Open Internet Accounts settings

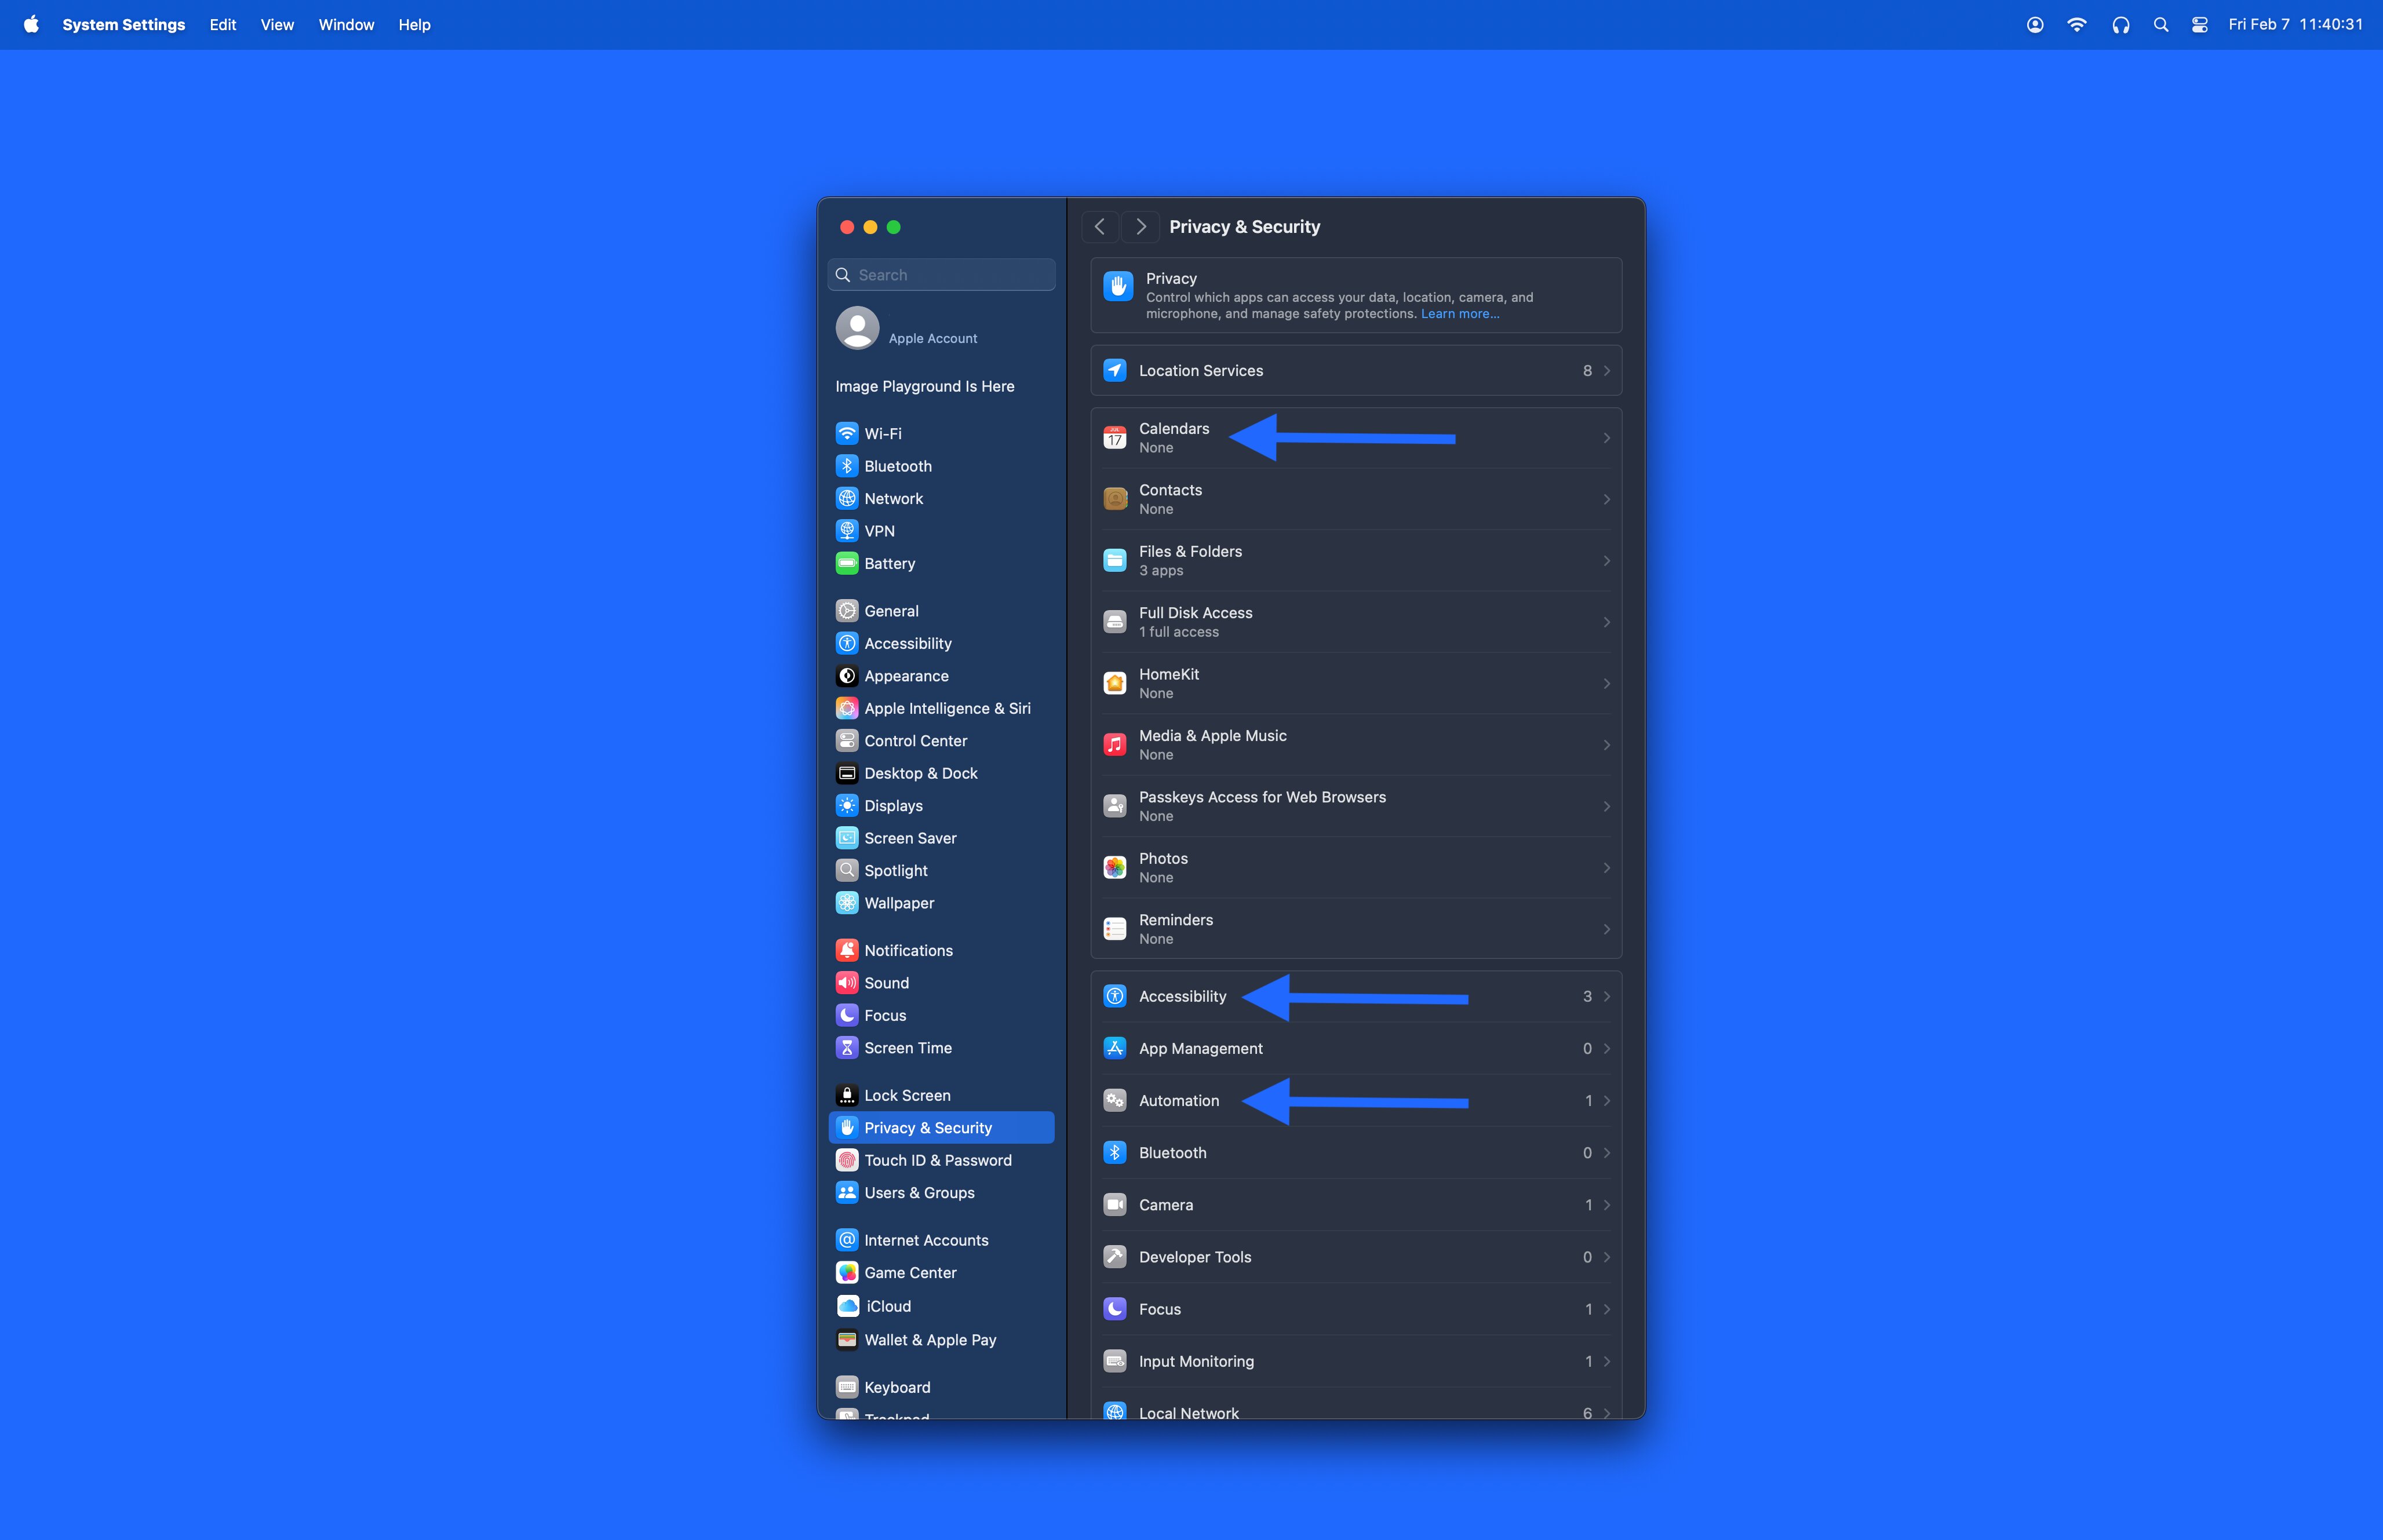coord(941,1240)
